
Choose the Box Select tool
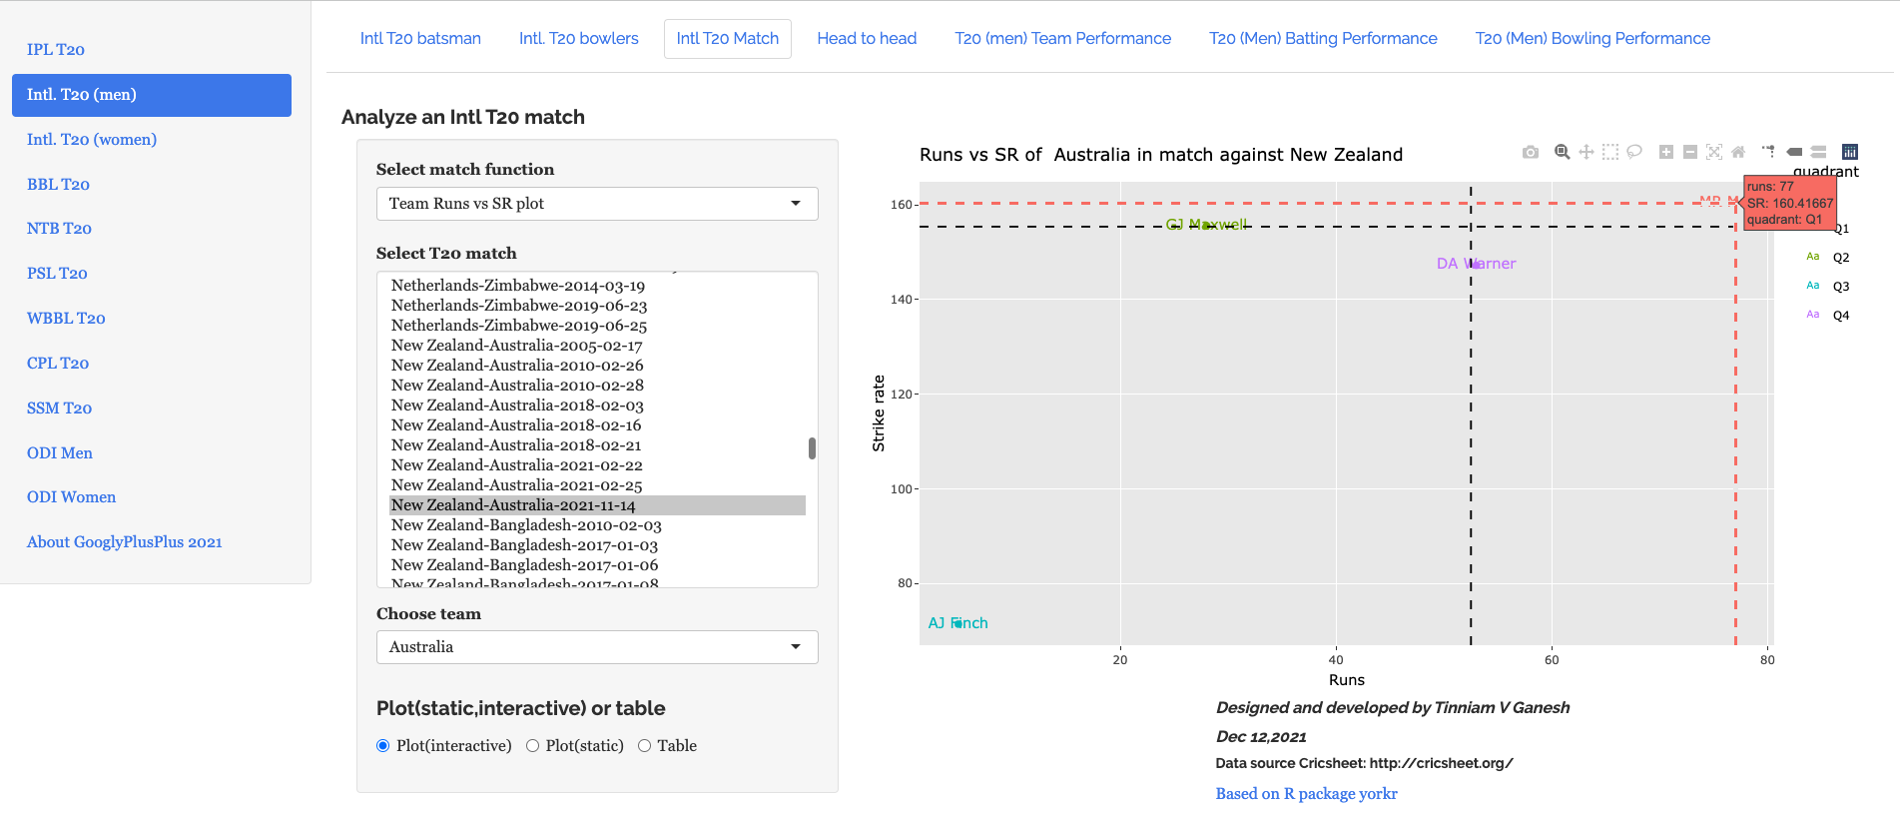click(x=1609, y=152)
